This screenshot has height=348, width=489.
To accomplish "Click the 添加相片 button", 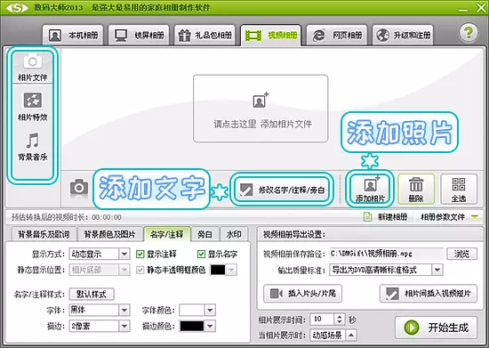I will coord(370,189).
